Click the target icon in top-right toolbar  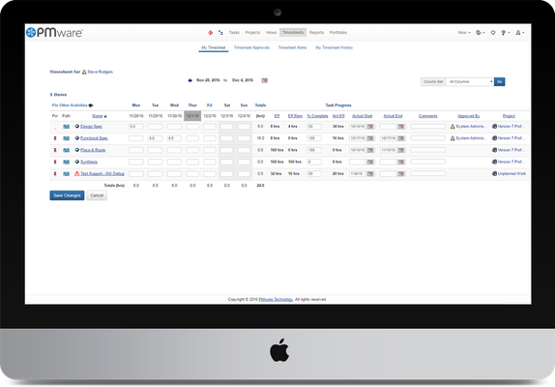click(x=493, y=33)
